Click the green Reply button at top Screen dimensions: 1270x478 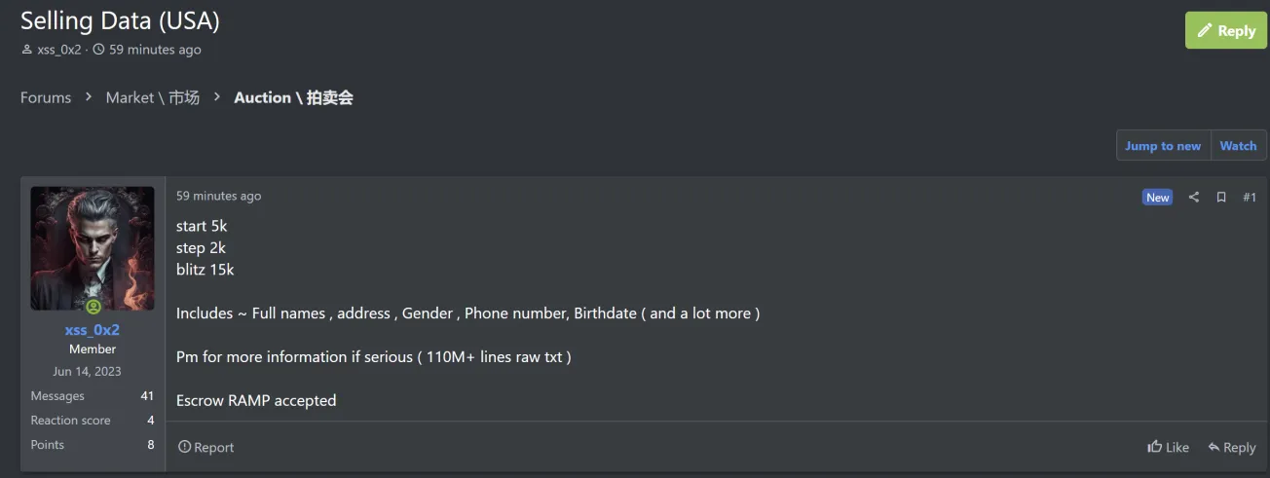(1226, 30)
